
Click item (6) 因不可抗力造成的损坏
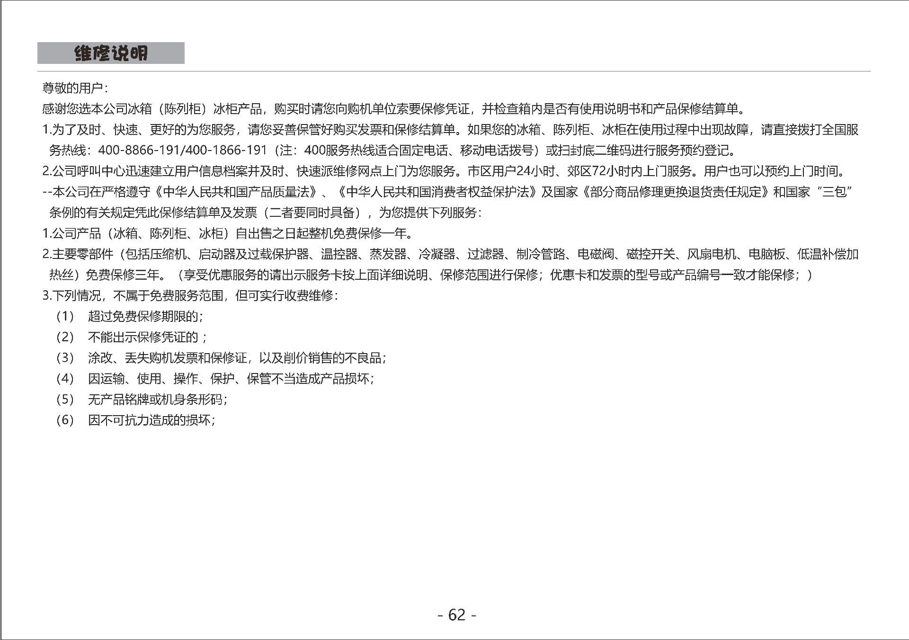pos(151,420)
